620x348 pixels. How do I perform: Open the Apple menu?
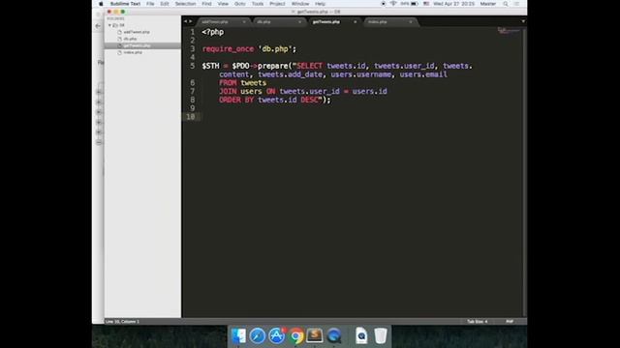tap(101, 4)
